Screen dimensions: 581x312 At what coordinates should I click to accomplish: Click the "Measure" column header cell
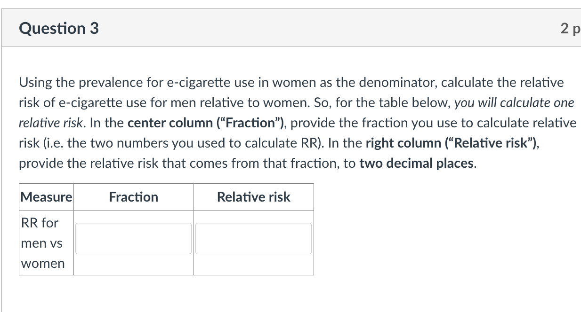[46, 197]
